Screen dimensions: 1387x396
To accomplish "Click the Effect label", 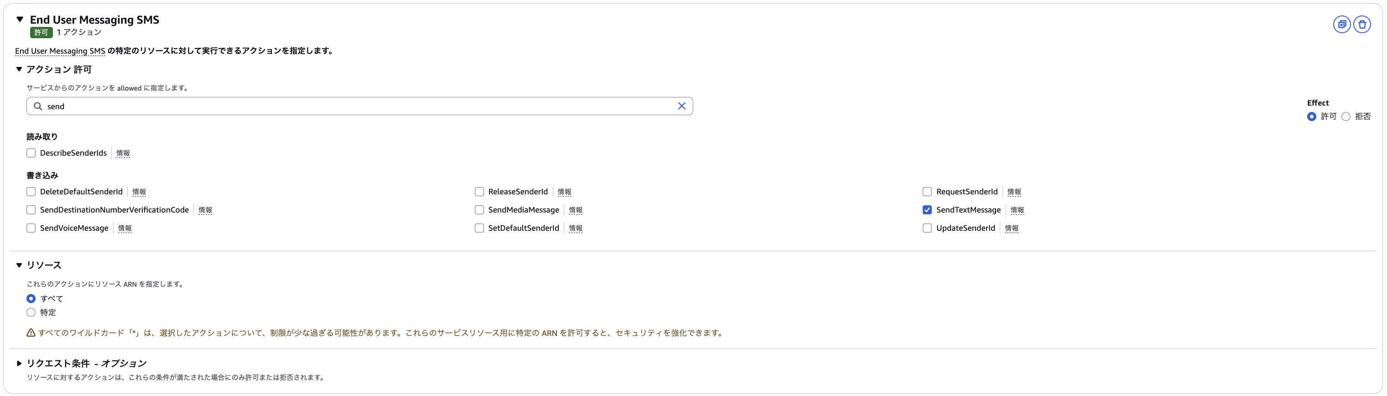I will 1318,102.
